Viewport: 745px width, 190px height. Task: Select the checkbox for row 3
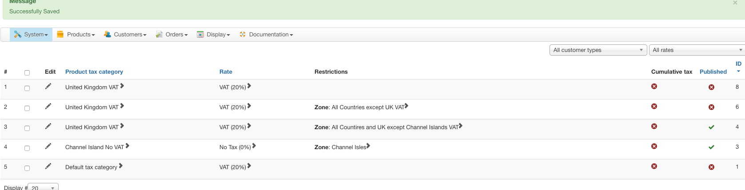[27, 128]
